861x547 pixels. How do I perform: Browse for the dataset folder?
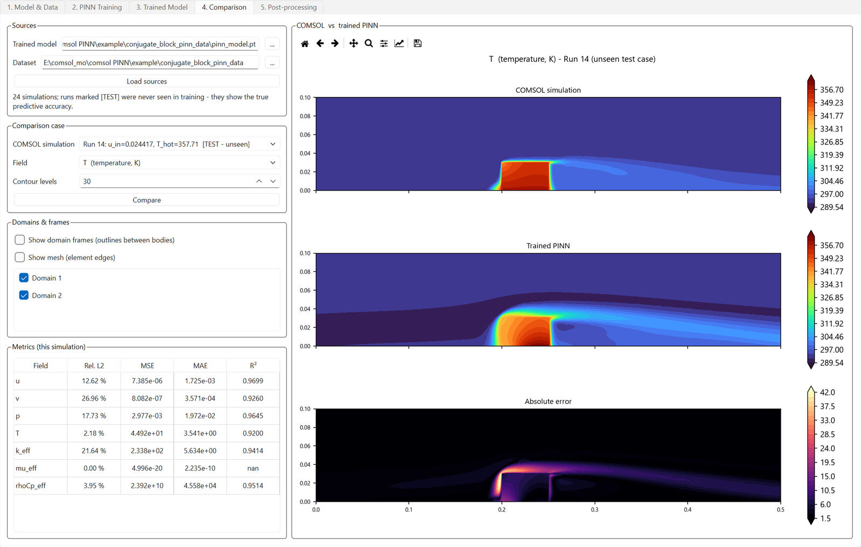click(x=272, y=62)
